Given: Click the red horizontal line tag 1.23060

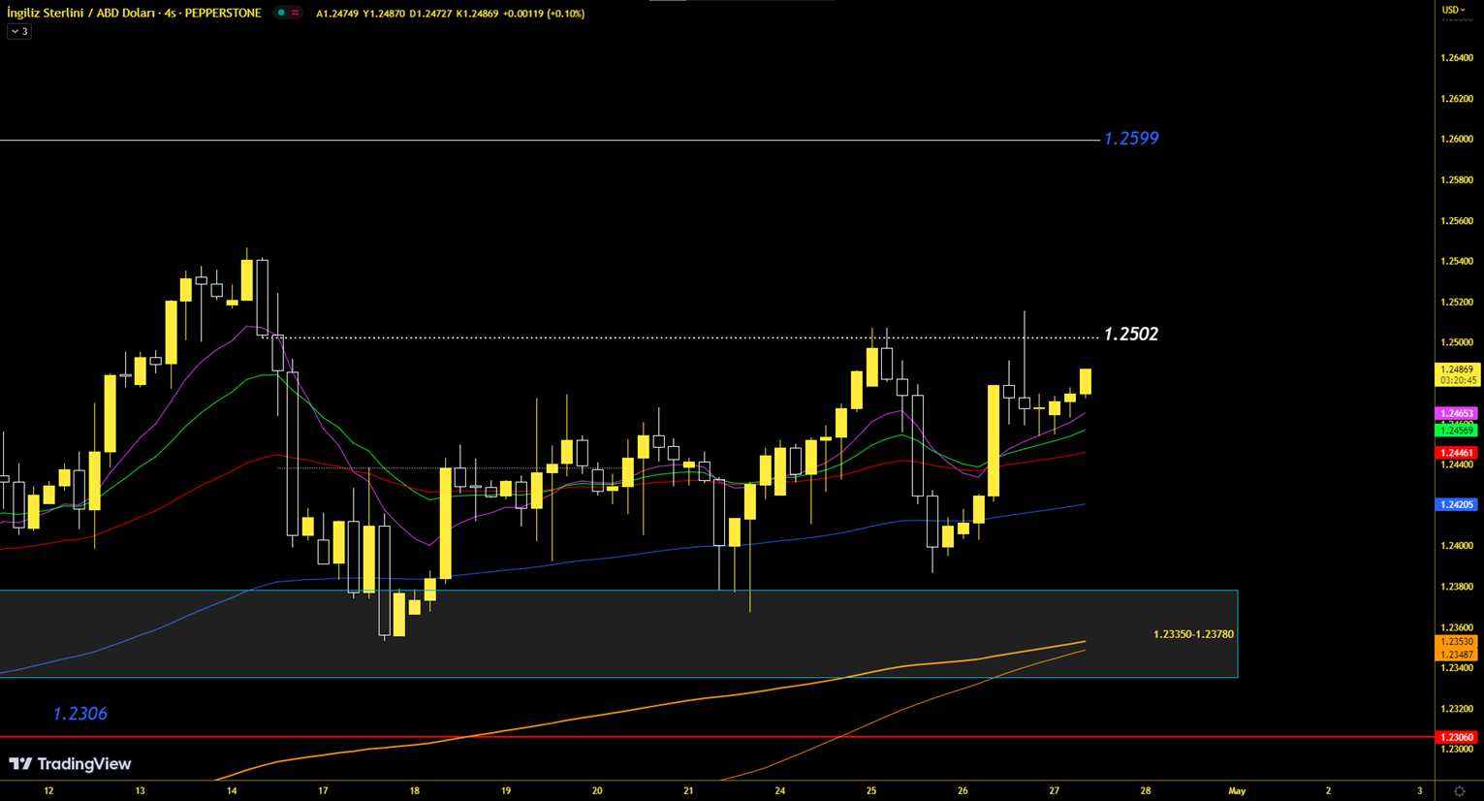Looking at the screenshot, I should (1457, 738).
